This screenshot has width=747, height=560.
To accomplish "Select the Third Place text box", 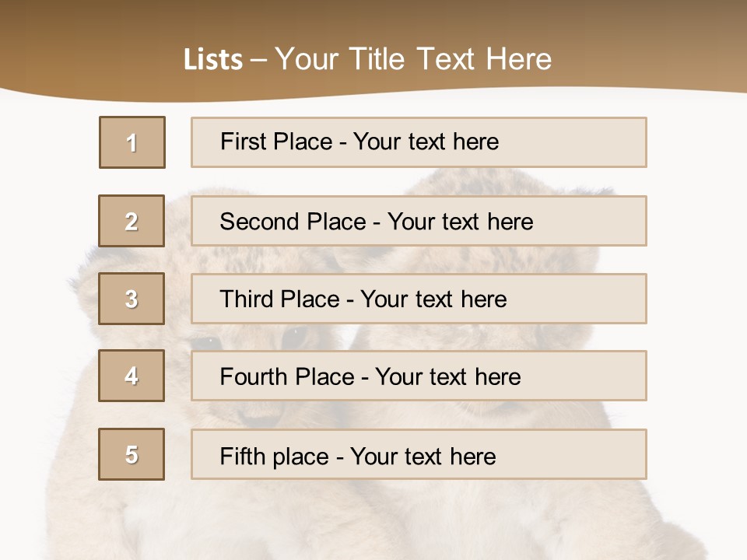I will 419,299.
